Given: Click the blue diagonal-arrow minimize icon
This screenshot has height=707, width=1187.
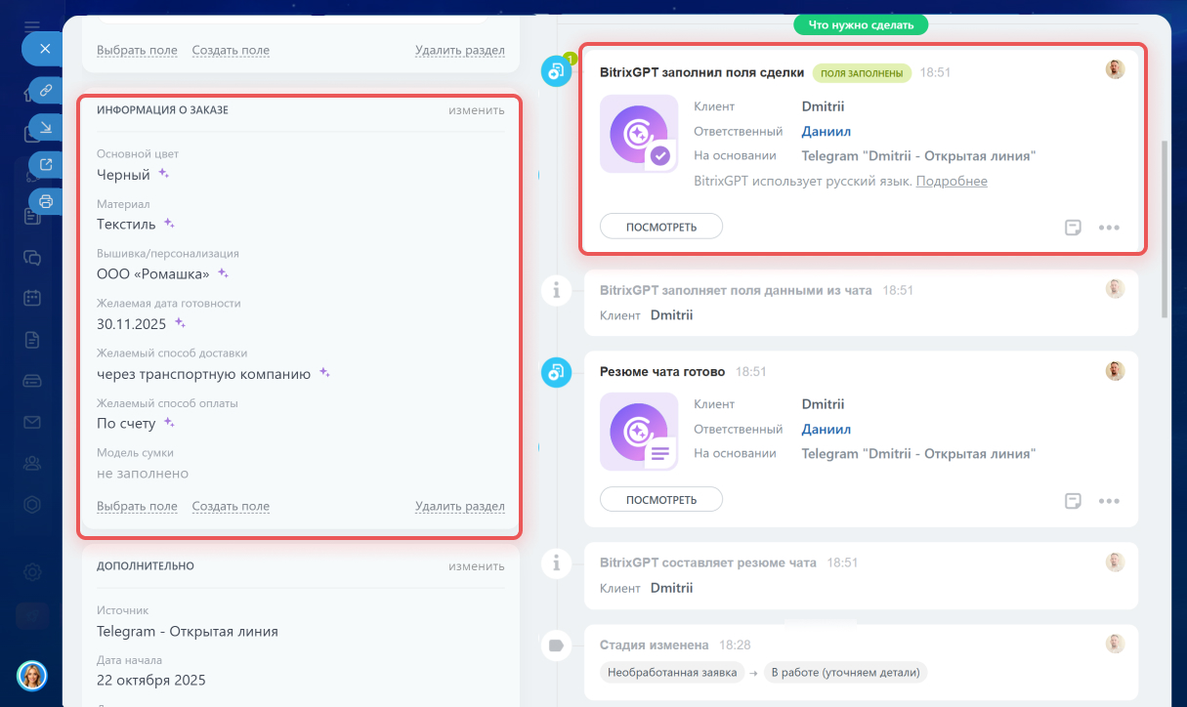Looking at the screenshot, I should click(45, 127).
